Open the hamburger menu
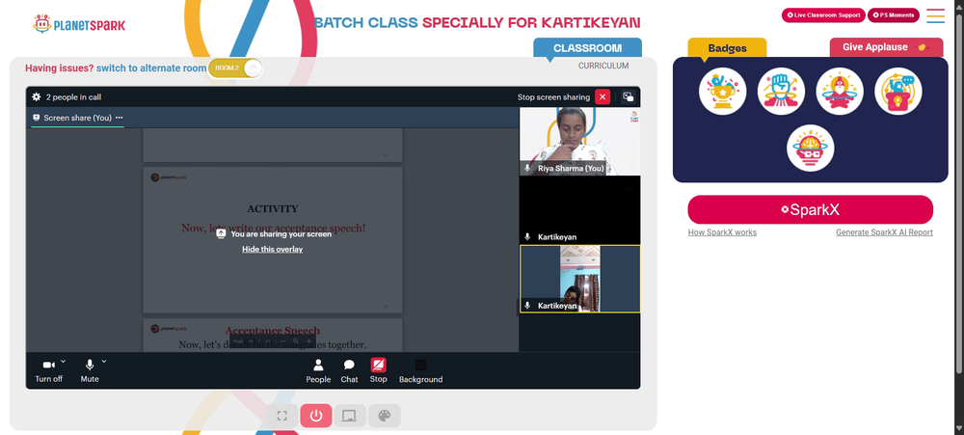The image size is (964, 435). coord(936,15)
